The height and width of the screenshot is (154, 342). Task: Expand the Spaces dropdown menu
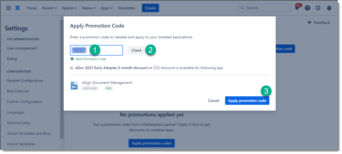point(69,8)
